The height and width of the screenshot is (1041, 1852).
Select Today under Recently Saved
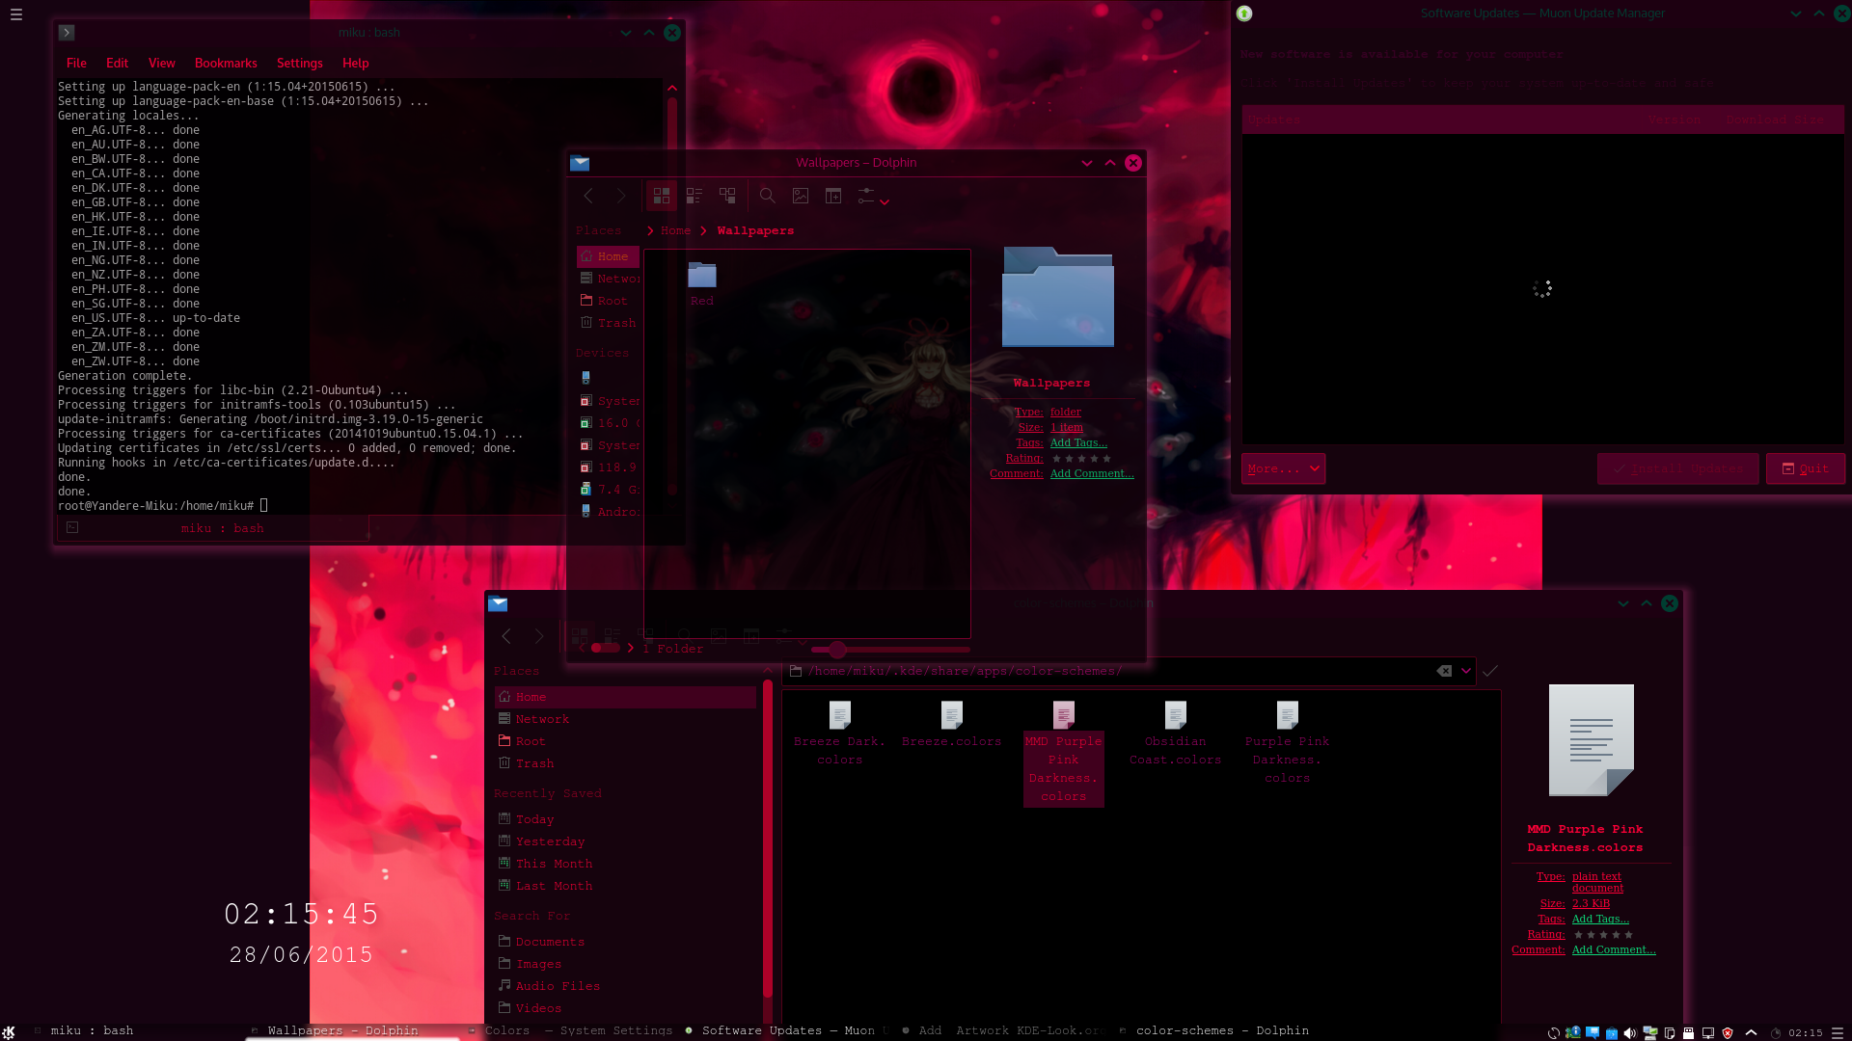625,819
